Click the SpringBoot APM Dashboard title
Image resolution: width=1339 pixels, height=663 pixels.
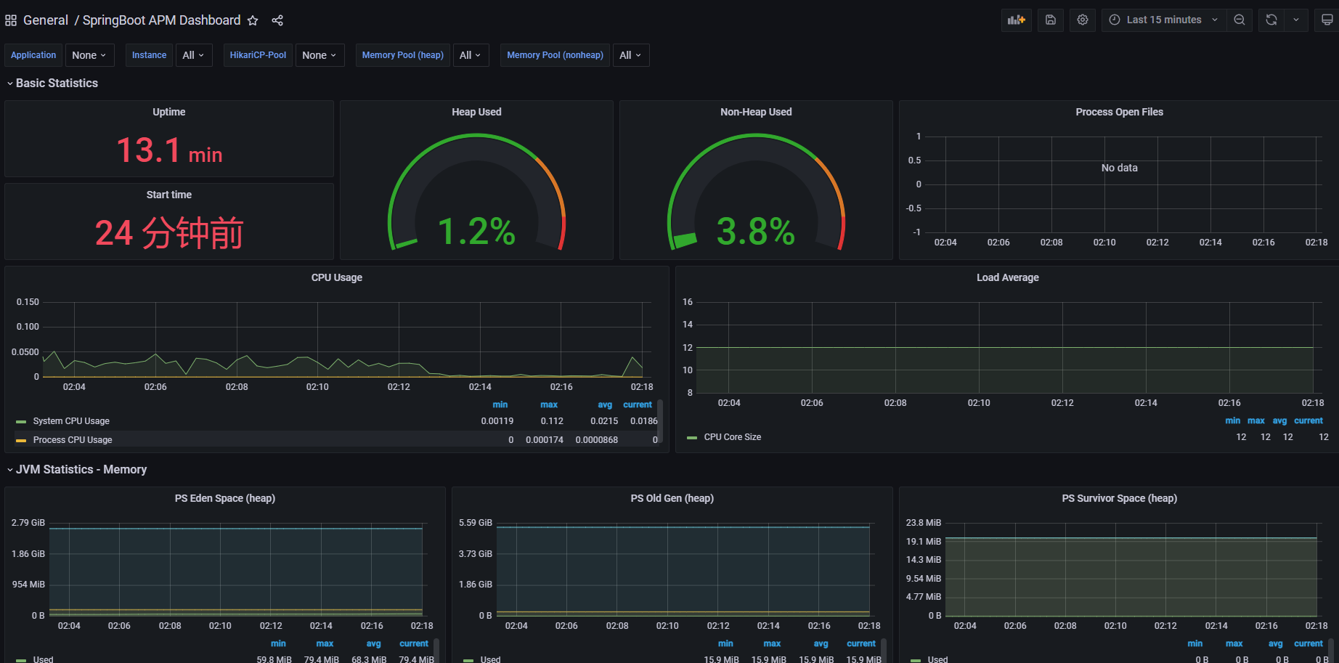[161, 20]
